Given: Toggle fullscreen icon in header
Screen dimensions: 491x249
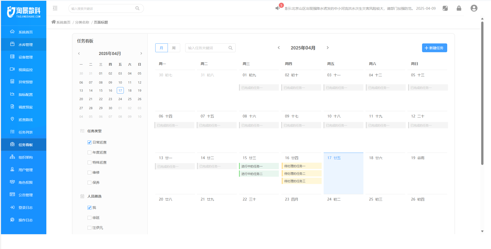Looking at the screenshot, I should (445, 8).
